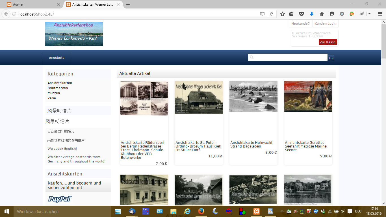The width and height of the screenshot is (386, 217).
Task: Go to the browser home page icon
Action: pyautogui.click(x=322, y=14)
